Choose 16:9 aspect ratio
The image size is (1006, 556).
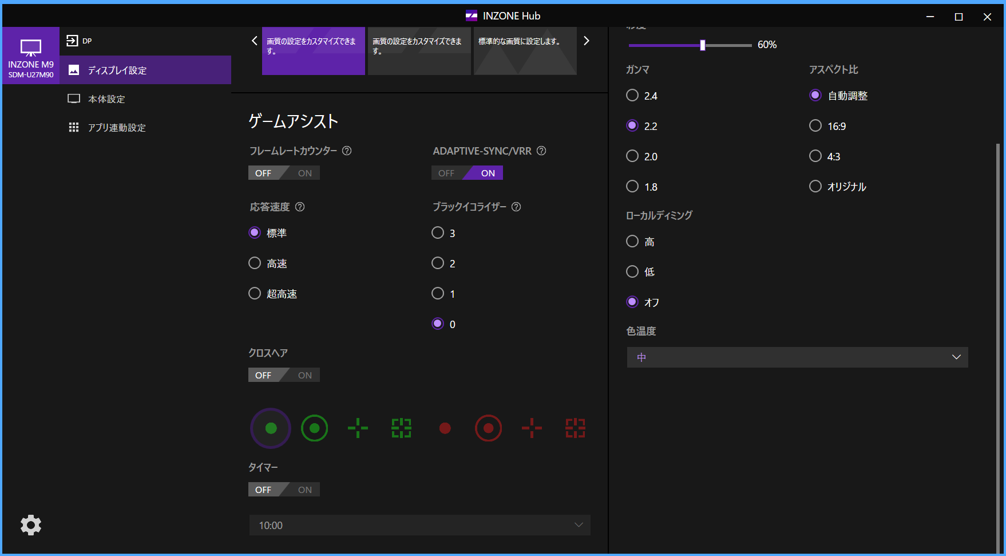click(815, 125)
